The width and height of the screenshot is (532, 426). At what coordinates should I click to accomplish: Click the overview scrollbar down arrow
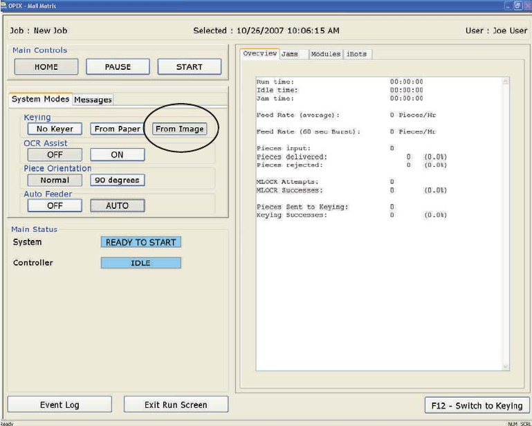pyautogui.click(x=505, y=367)
